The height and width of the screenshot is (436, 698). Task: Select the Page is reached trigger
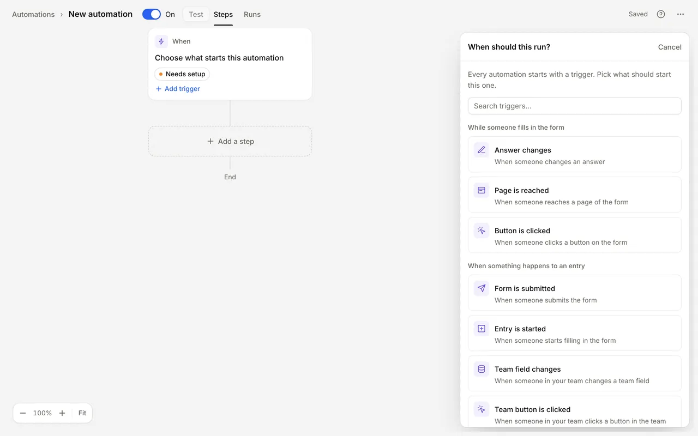pos(575,195)
